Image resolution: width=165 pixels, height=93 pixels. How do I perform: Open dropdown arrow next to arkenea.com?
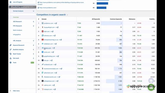53,36
